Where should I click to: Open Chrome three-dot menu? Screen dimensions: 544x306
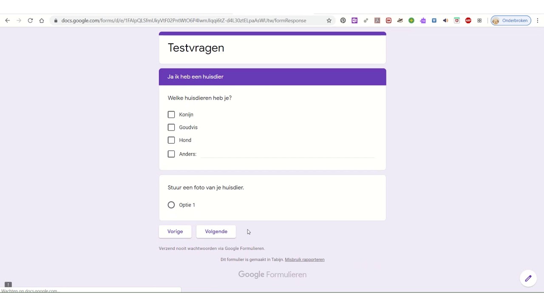pyautogui.click(x=538, y=20)
